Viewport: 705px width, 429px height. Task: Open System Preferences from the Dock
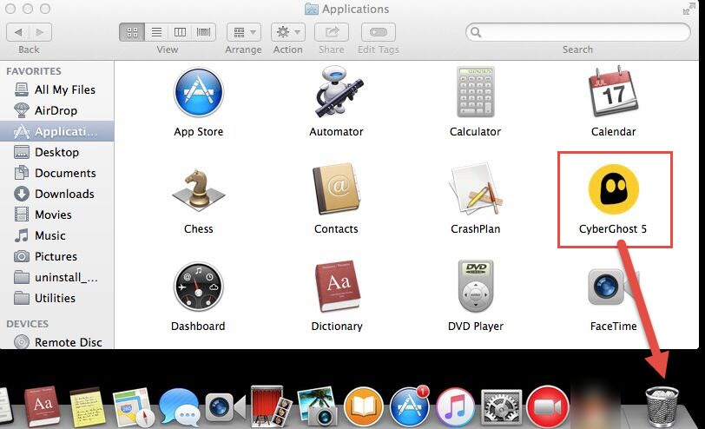501,407
